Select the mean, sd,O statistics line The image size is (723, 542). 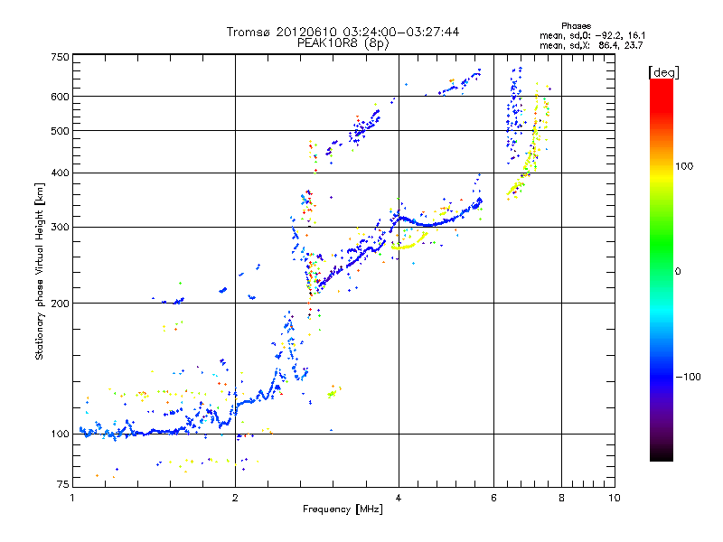592,34
